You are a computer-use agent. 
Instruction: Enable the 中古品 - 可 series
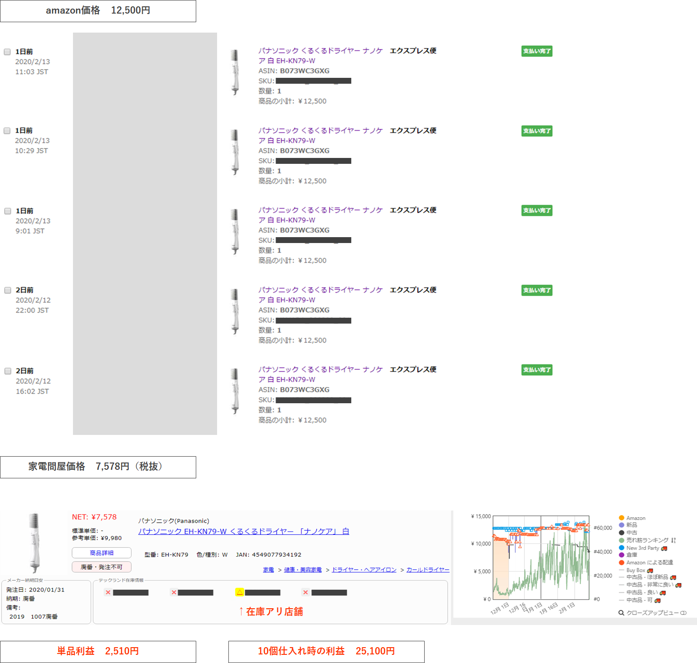[639, 600]
